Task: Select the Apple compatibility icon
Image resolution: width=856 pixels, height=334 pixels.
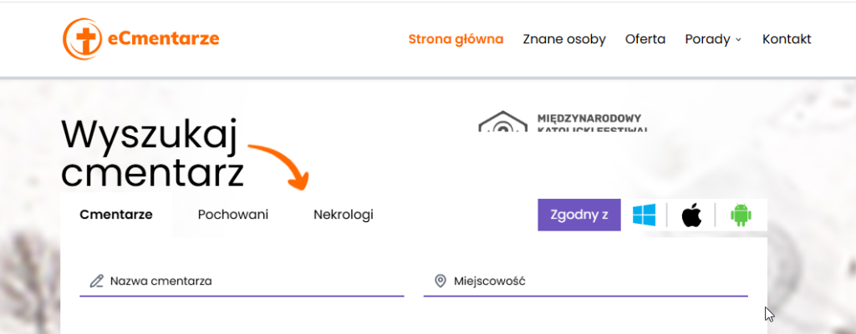Action: [x=691, y=215]
